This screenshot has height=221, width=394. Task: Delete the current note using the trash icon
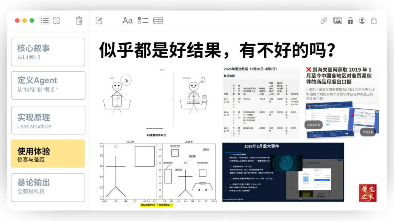click(79, 21)
